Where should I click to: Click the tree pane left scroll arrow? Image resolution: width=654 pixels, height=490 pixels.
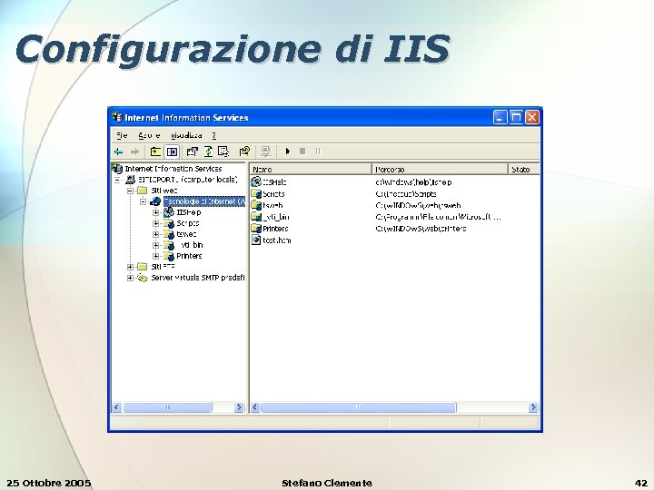point(117,407)
